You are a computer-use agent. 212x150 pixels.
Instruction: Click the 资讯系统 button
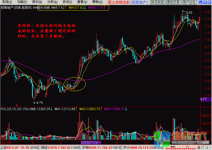click(x=157, y=2)
